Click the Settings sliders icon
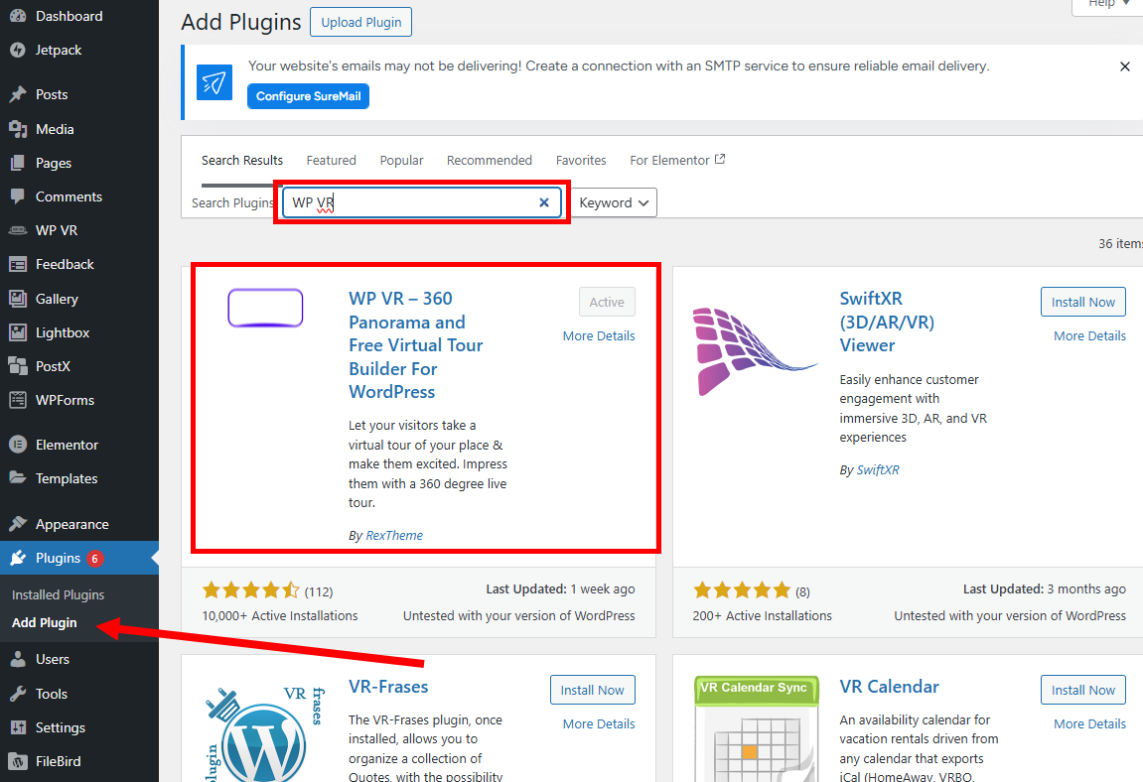1143x782 pixels. pos(18,727)
